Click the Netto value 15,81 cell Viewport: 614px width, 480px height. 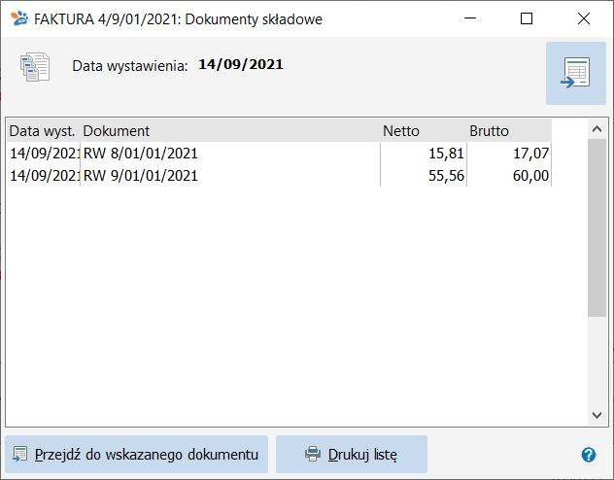[x=424, y=154]
